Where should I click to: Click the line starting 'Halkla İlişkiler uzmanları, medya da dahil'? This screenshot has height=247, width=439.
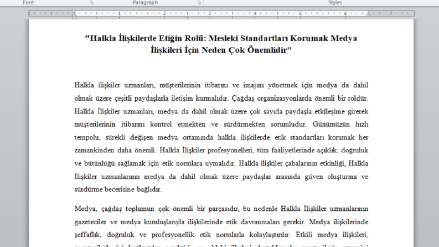[221, 111]
